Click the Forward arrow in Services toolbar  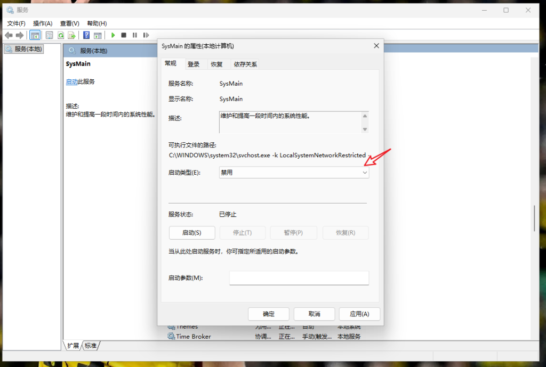20,35
